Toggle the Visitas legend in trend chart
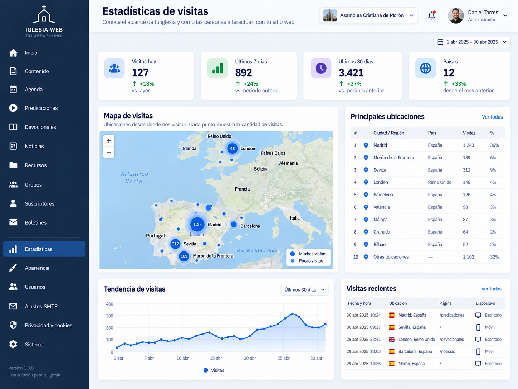This screenshot has width=518, height=389. click(214, 370)
